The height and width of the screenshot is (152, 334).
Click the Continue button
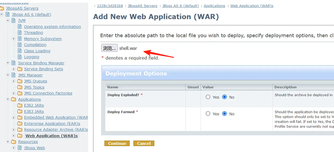coord(117,143)
